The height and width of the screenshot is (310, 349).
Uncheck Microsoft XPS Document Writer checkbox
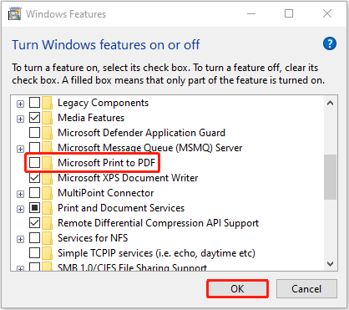coord(34,178)
